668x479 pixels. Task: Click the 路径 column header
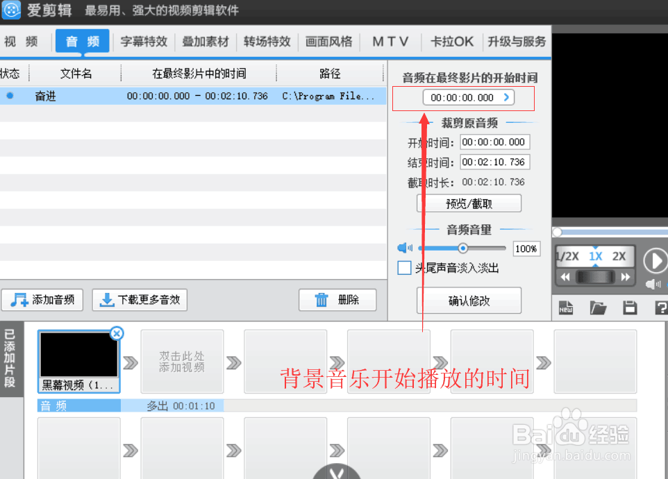pos(330,74)
